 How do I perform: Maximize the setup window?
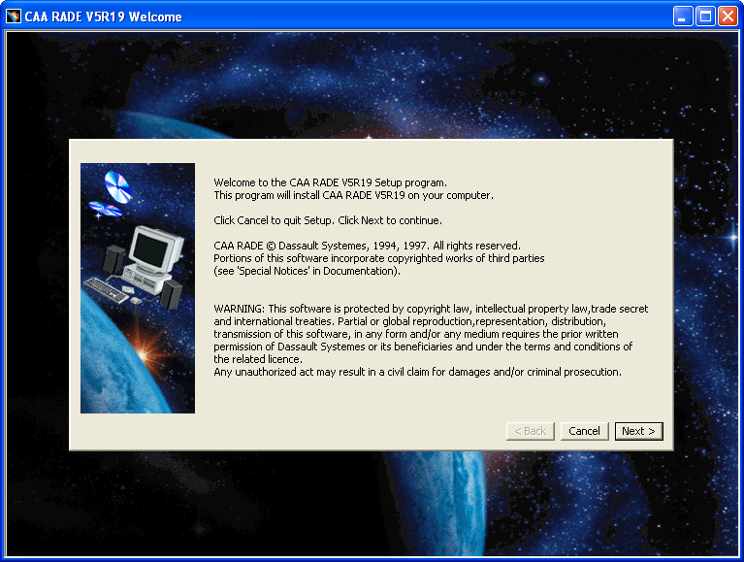[705, 17]
